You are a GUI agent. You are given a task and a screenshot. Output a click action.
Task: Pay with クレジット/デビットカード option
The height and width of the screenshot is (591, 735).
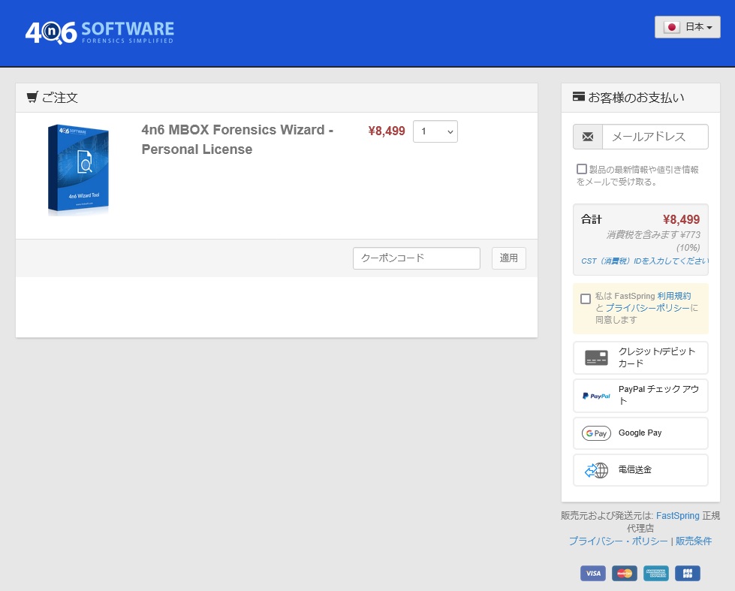(640, 357)
